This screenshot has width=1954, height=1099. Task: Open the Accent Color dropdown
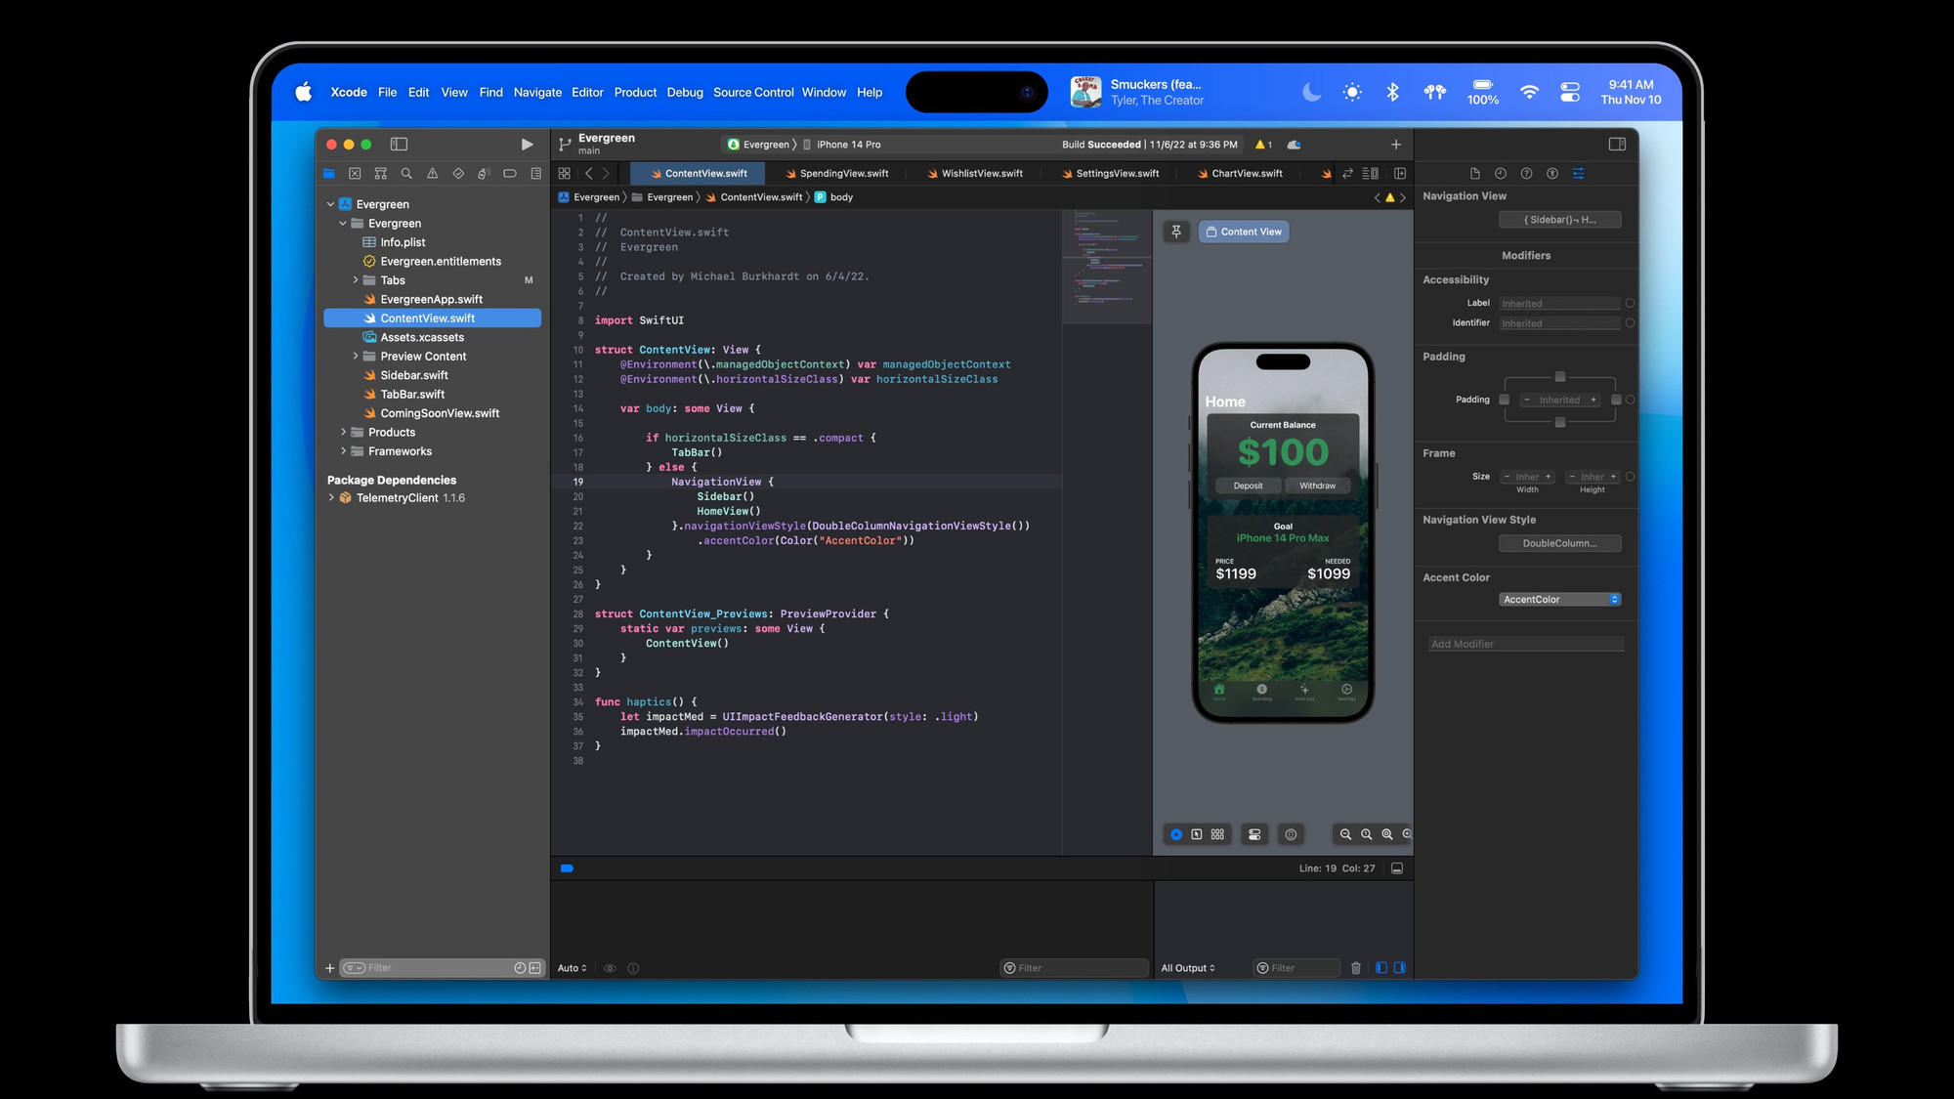pos(1560,600)
